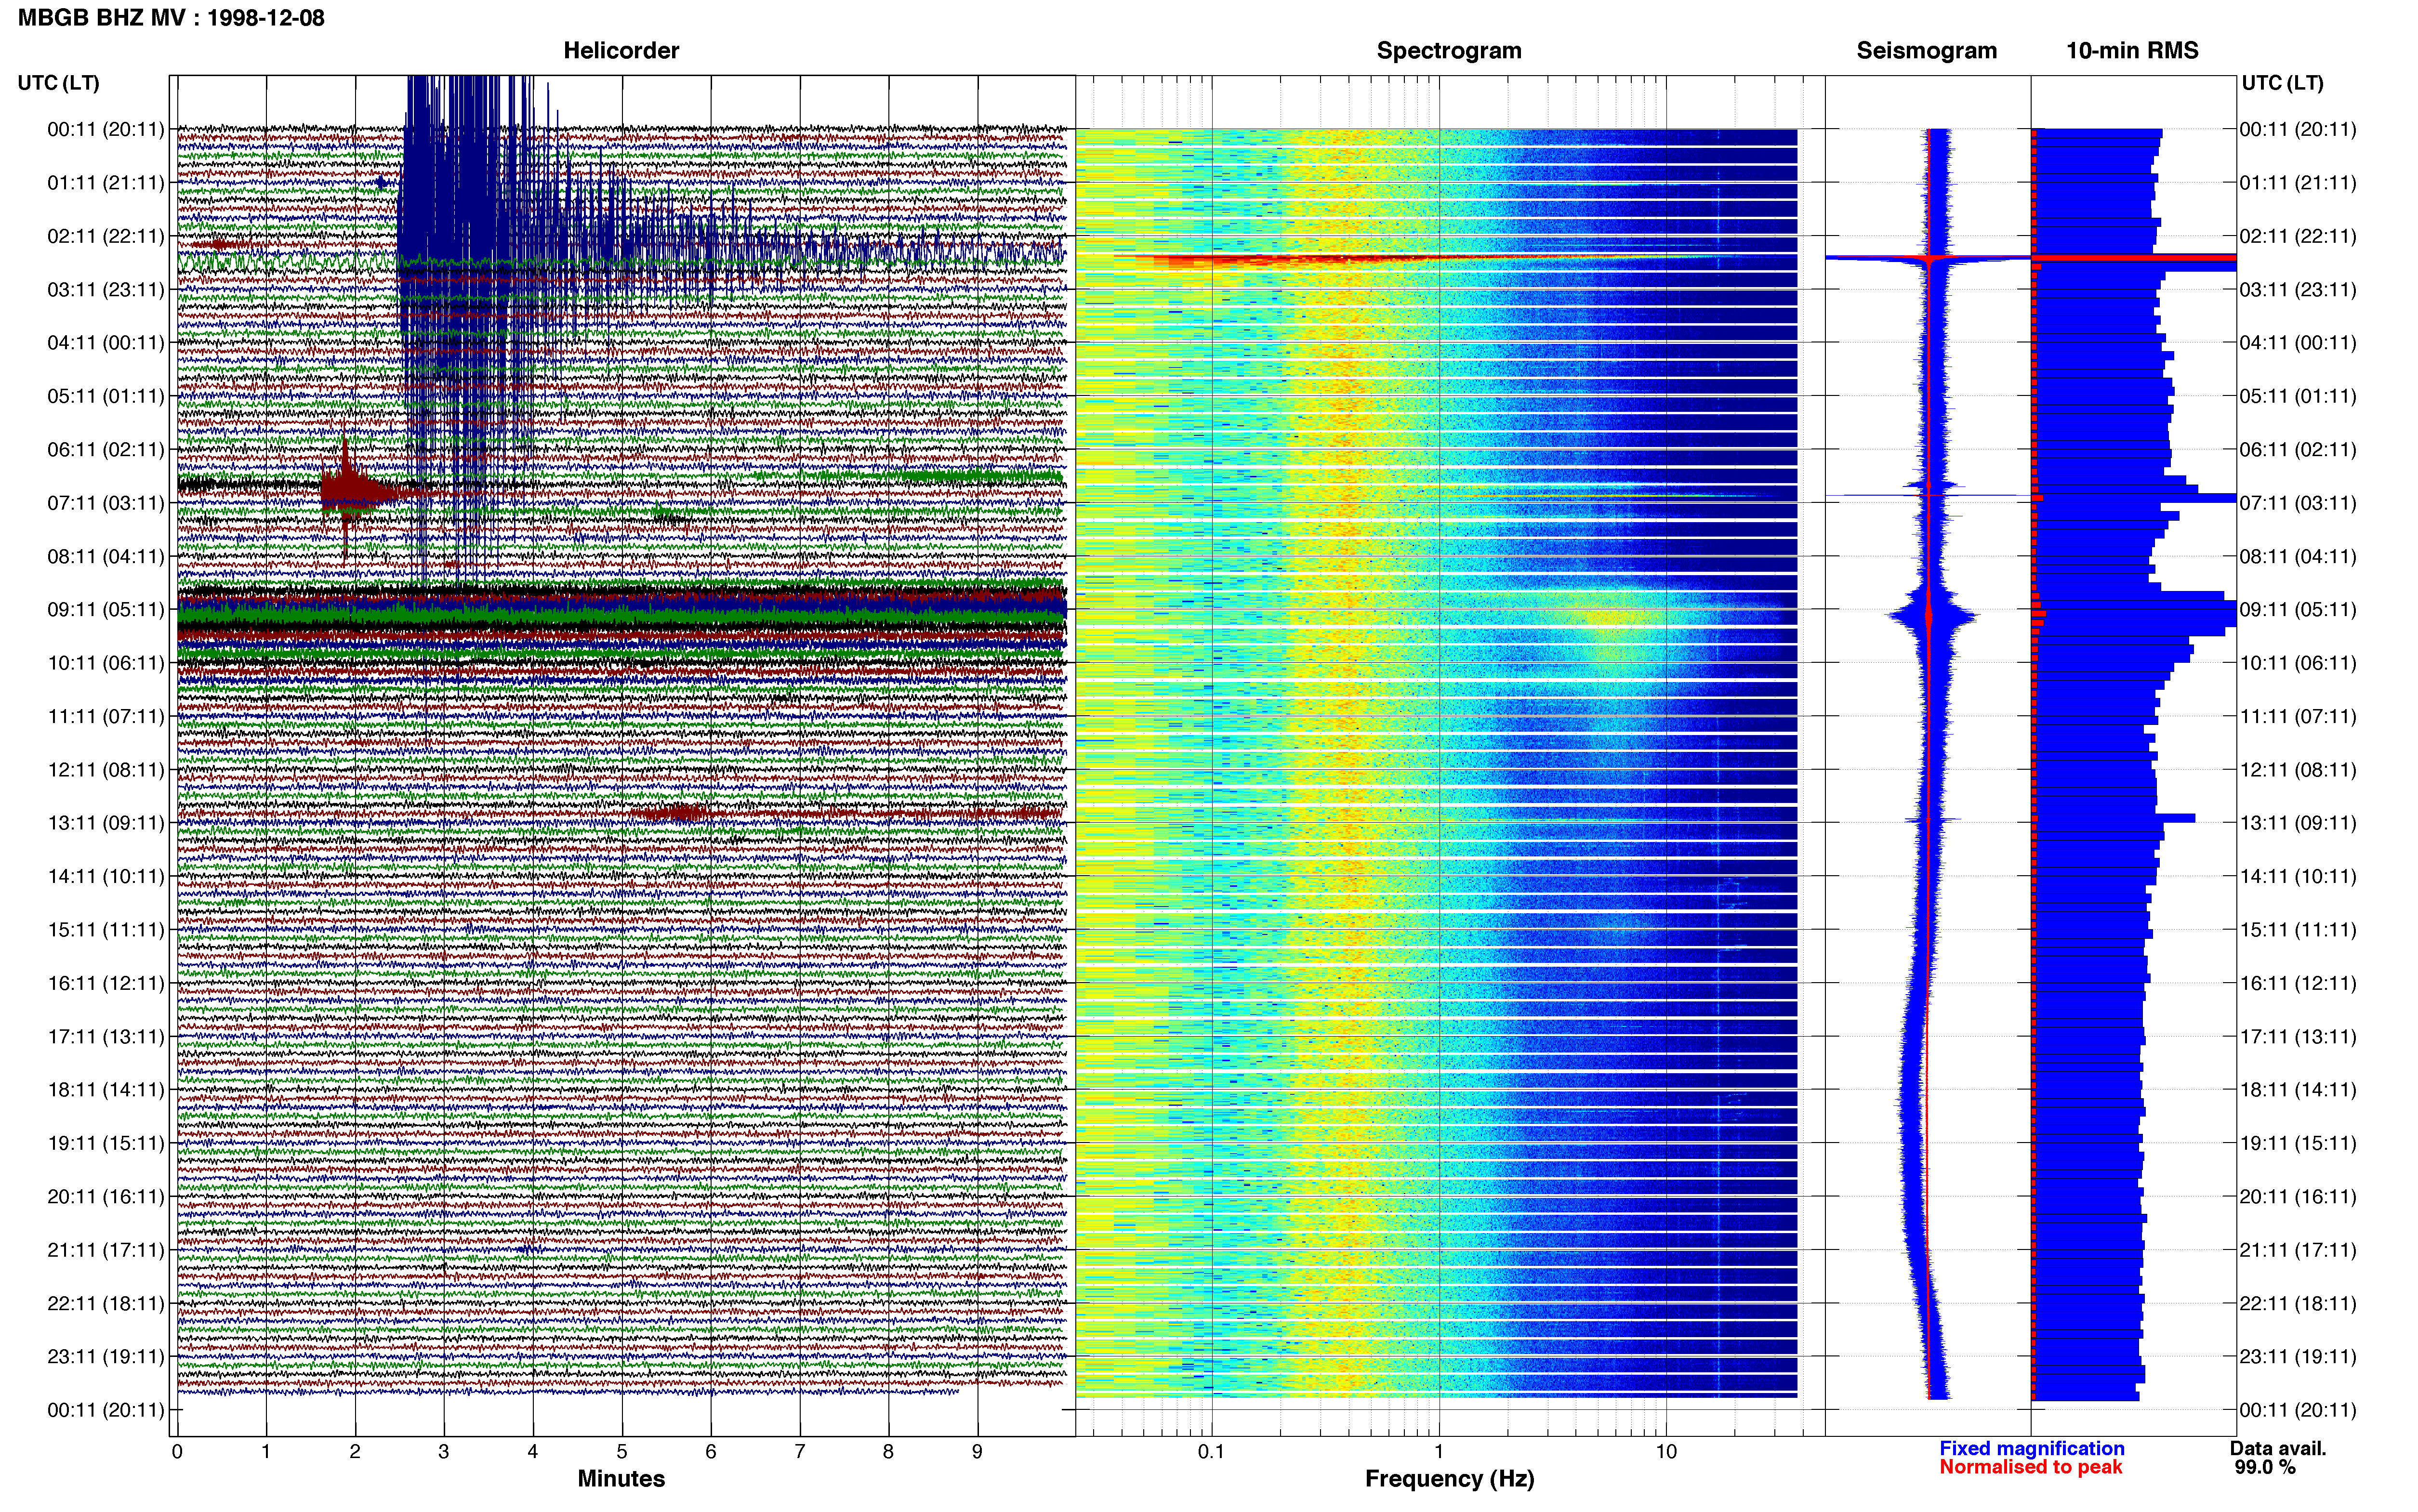2418x1512 pixels.
Task: Click the 0.1 tick on the frequency axis
Action: click(1211, 1452)
